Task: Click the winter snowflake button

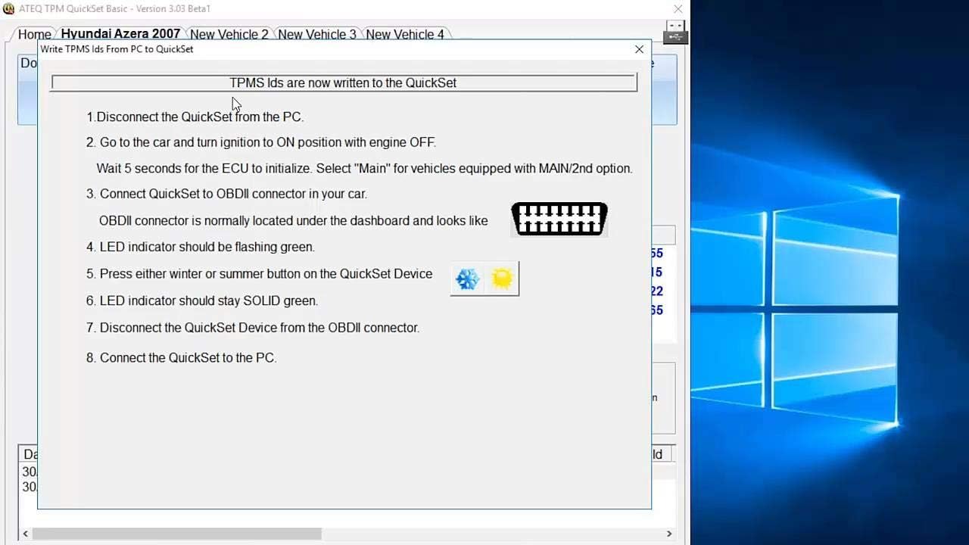Action: point(467,279)
